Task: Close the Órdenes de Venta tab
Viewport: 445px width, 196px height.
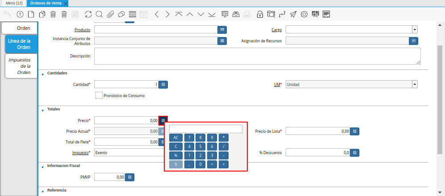Action: pyautogui.click(x=66, y=4)
